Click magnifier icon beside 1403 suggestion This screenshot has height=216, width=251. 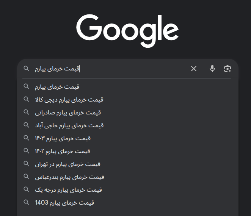[x=27, y=202]
